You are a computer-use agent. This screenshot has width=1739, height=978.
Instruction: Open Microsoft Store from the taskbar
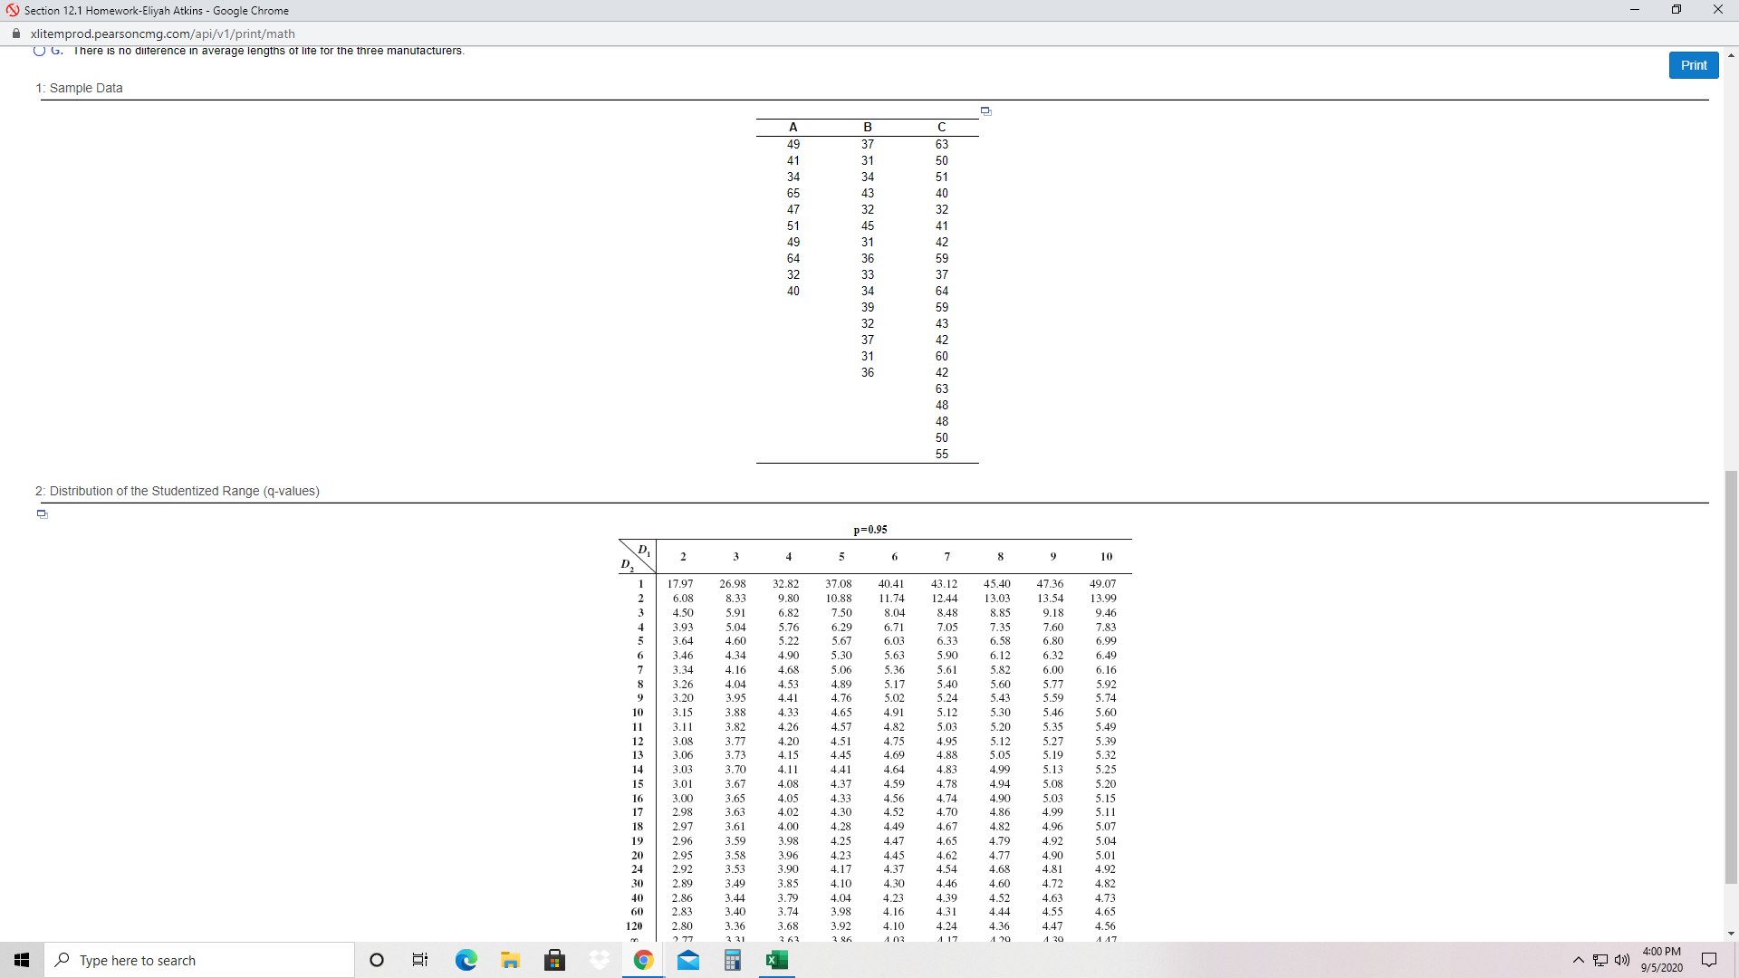pyautogui.click(x=554, y=960)
